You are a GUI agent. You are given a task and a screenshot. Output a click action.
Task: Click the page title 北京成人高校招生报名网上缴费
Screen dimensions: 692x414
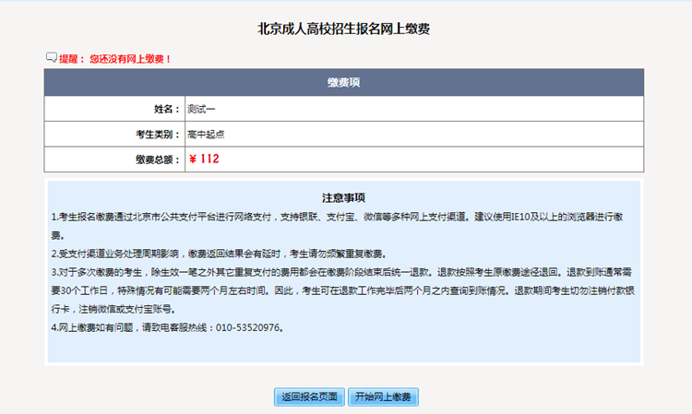click(343, 29)
